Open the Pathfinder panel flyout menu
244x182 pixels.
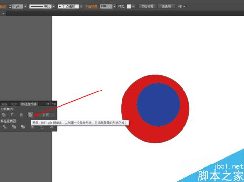54,104
